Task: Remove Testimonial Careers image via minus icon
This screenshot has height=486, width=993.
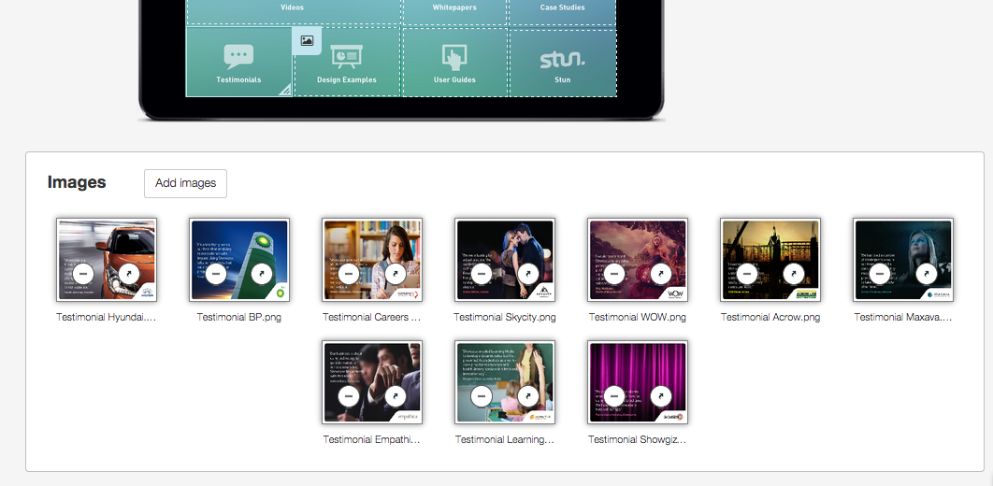Action: [349, 274]
